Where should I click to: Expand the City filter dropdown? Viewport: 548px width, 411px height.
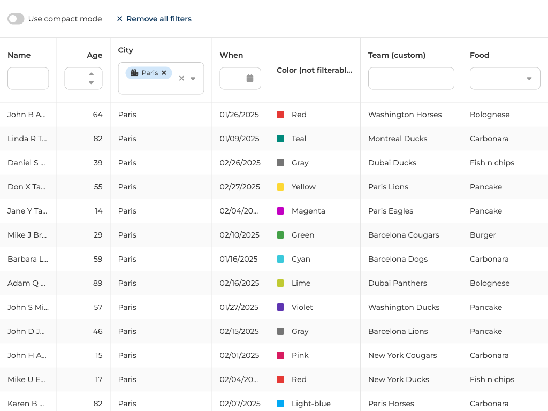tap(193, 78)
